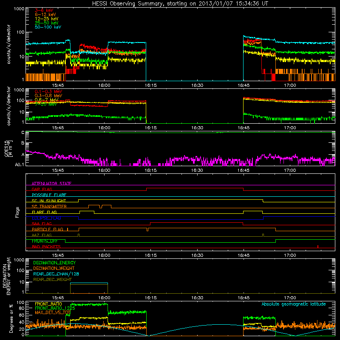Click the 0.8-7 MeV legend label
The height and width of the screenshot is (340, 340).
click(47, 100)
